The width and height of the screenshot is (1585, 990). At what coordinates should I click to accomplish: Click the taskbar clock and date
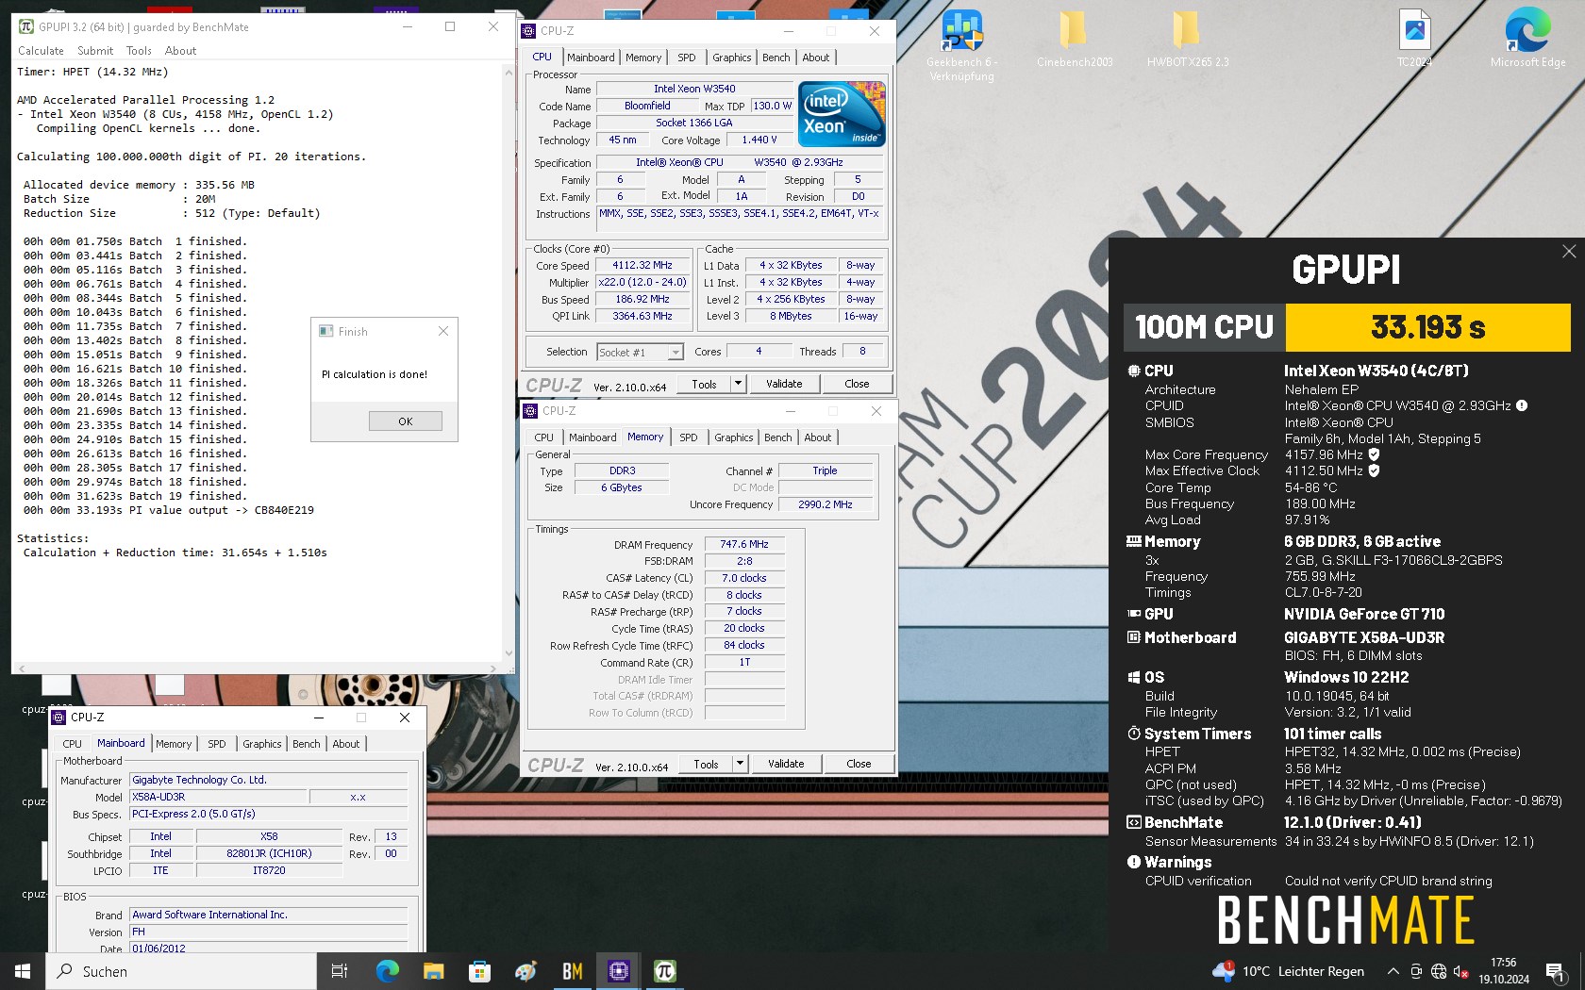pyautogui.click(x=1504, y=971)
